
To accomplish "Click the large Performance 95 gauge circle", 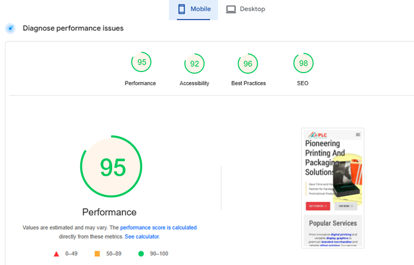I will click(x=112, y=167).
